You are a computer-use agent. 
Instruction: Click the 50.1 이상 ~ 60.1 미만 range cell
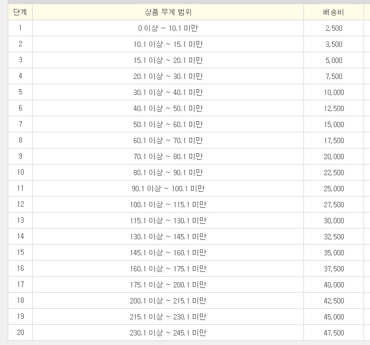[x=168, y=124]
